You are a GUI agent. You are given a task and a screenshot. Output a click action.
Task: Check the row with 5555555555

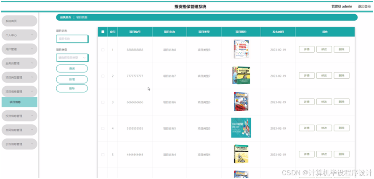[103, 128]
